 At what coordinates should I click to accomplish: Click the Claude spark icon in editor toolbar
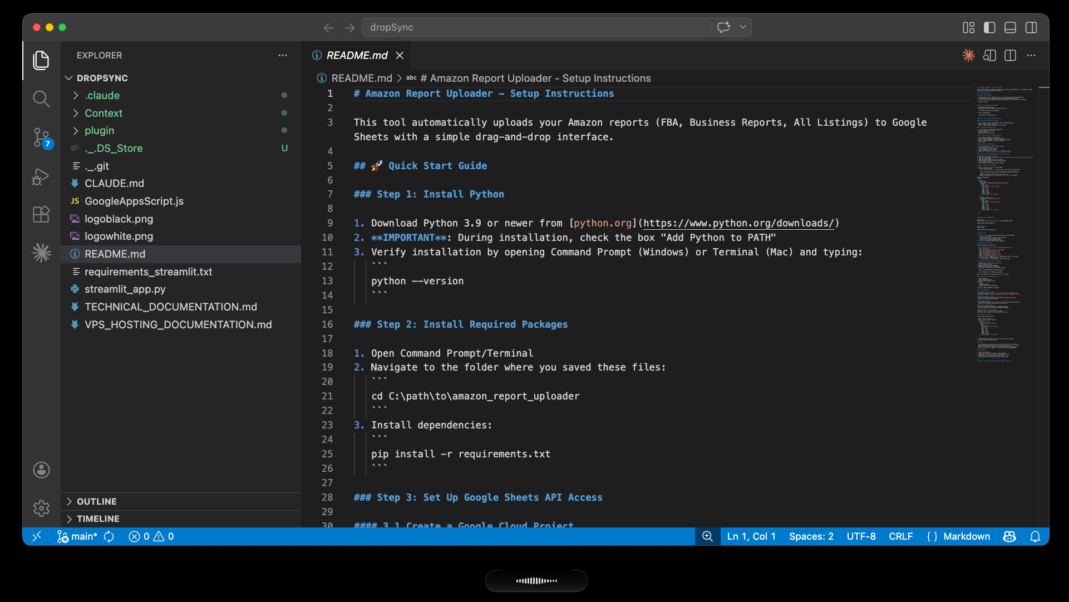pos(969,55)
